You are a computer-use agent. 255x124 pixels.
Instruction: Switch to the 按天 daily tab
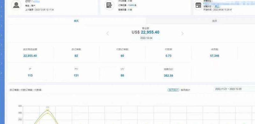pyautogui.click(x=76, y=21)
